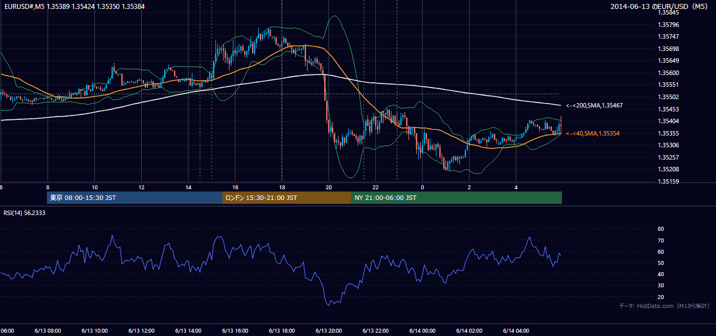Click price axis value 1.35551
The width and height of the screenshot is (716, 336).
[x=669, y=85]
